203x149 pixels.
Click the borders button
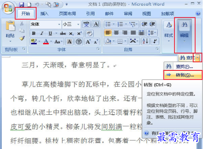pyautogui.click(x=120, y=41)
